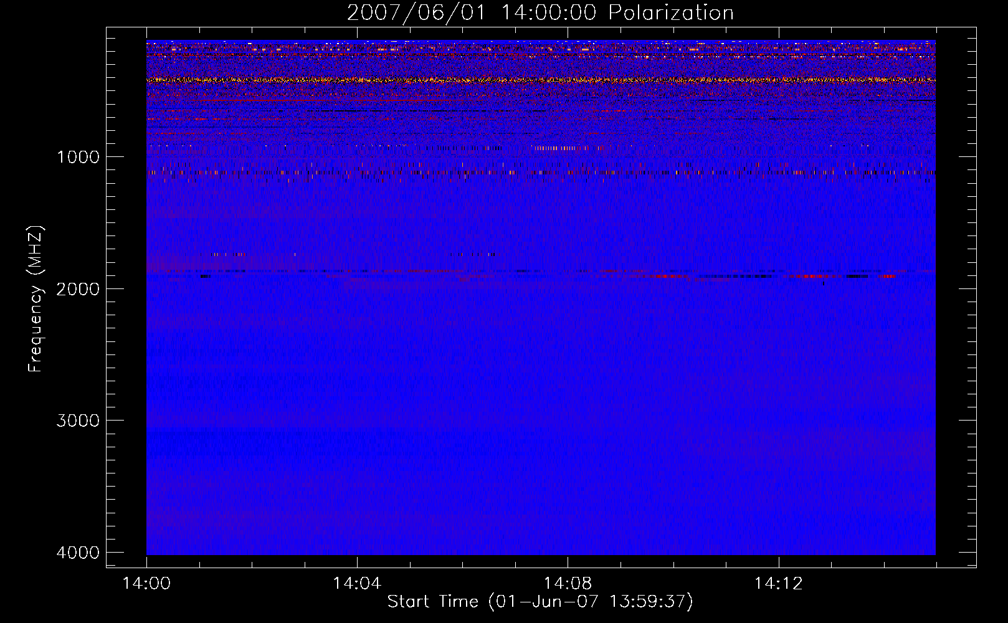1008x623 pixels.
Task: Click the 14:08 time tick label
Action: pos(568,584)
